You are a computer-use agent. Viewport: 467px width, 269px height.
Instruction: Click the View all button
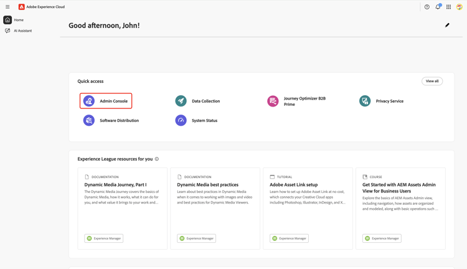click(432, 81)
